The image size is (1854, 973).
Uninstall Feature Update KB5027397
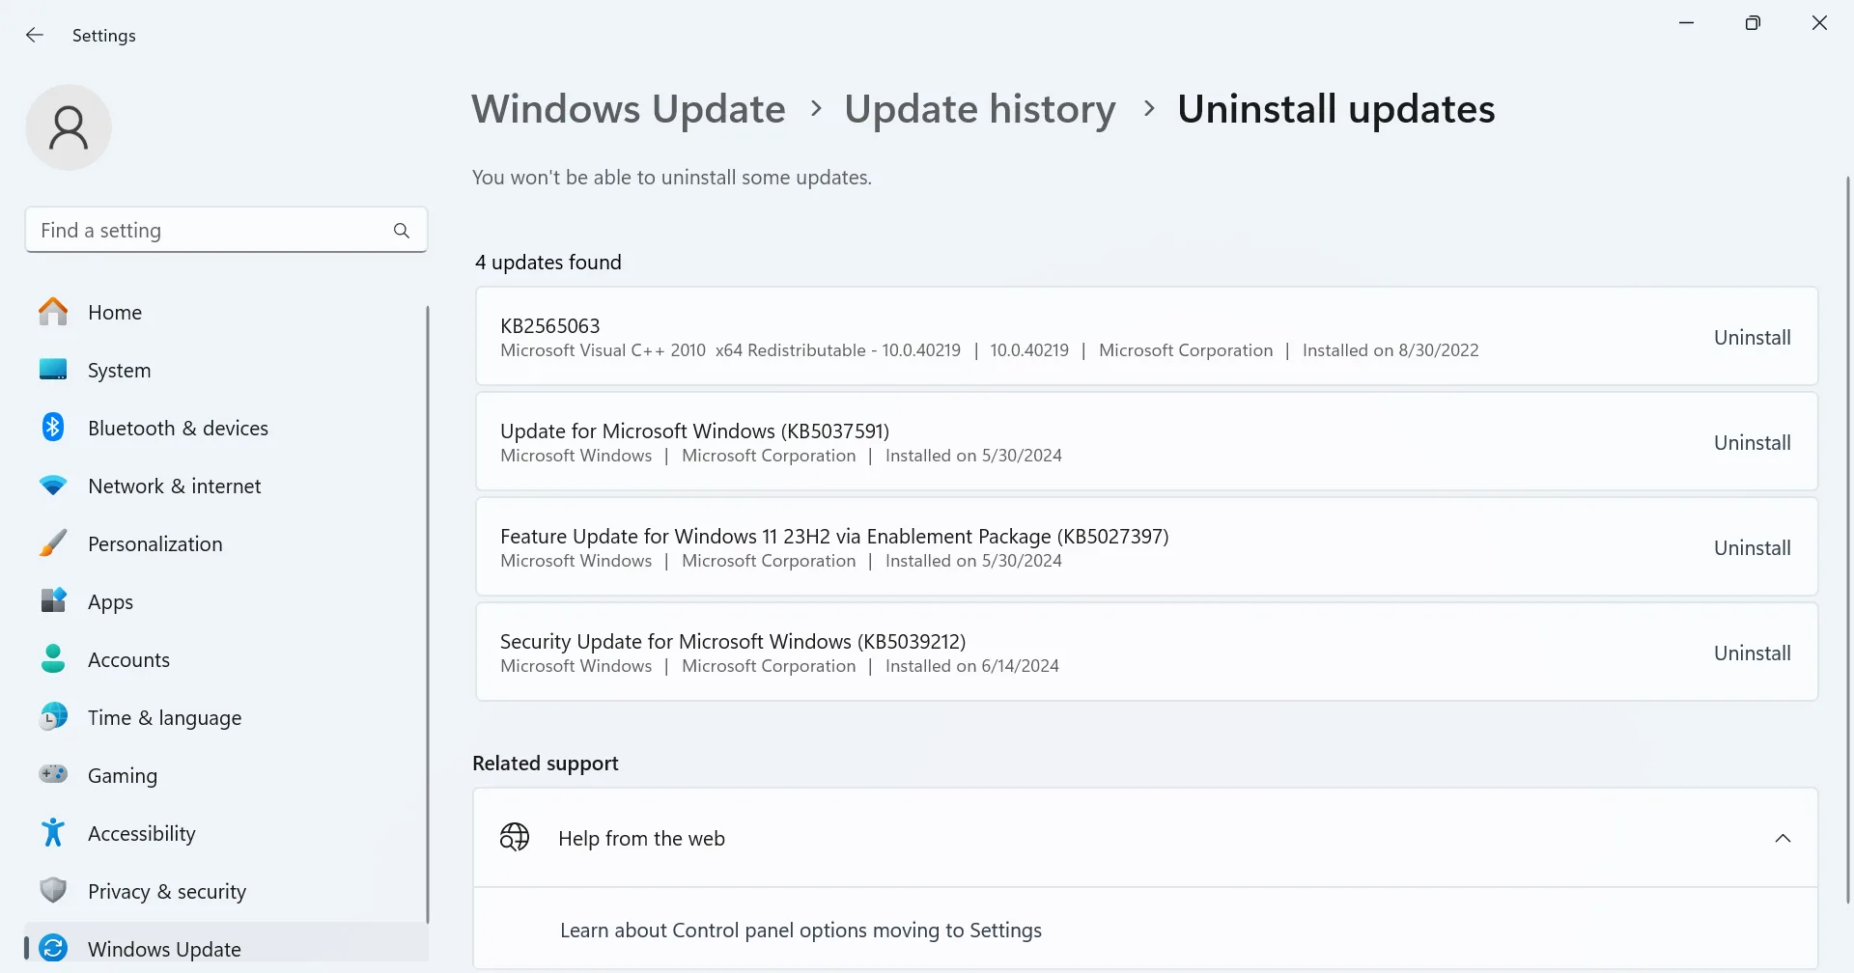click(1752, 548)
